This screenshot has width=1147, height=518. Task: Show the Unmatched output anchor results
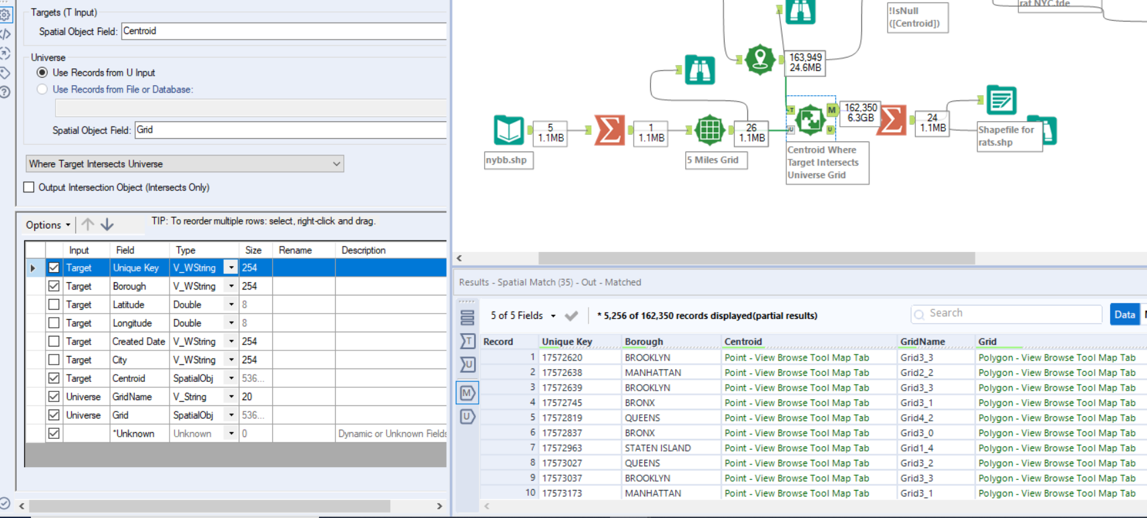pyautogui.click(x=467, y=416)
